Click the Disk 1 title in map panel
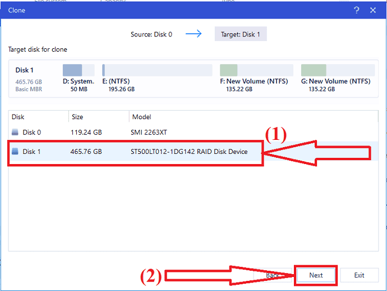 (25, 70)
